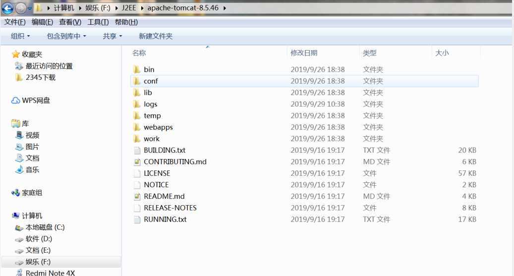Click the MD 文件 type of README.md

tap(376, 196)
